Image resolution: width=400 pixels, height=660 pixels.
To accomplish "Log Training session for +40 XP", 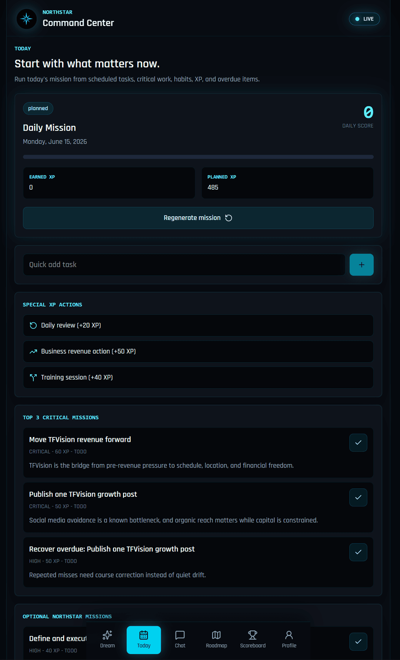I will coord(198,377).
